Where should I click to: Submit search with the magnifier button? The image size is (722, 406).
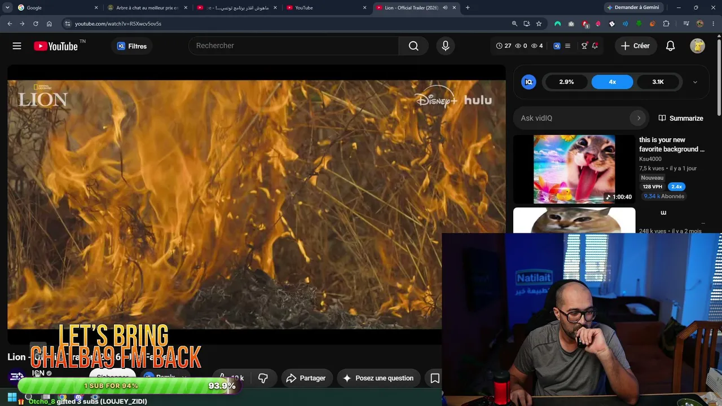[x=413, y=46]
